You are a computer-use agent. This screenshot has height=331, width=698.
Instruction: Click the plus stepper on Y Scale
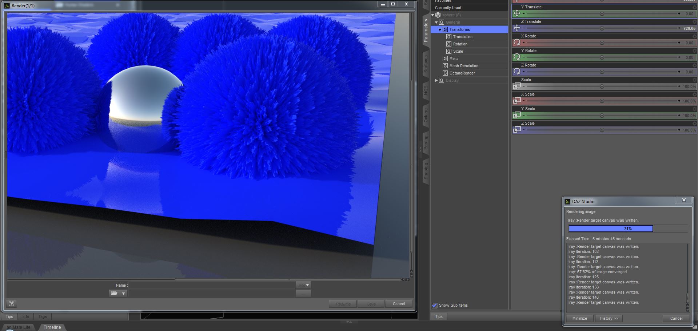(x=679, y=115)
